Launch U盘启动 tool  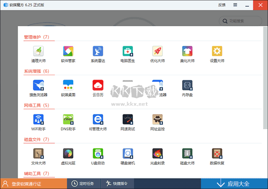[x=98, y=154]
